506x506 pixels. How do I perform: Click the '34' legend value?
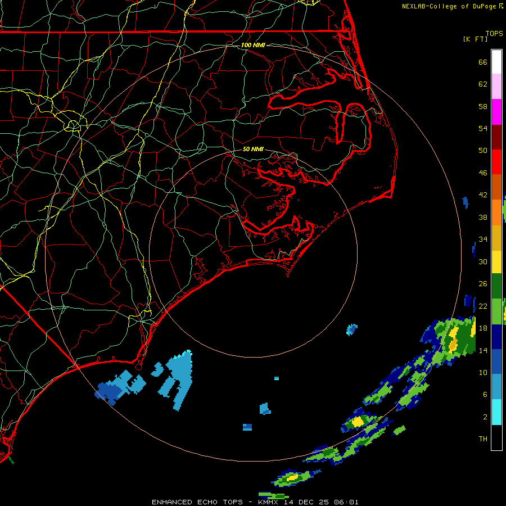pyautogui.click(x=483, y=240)
